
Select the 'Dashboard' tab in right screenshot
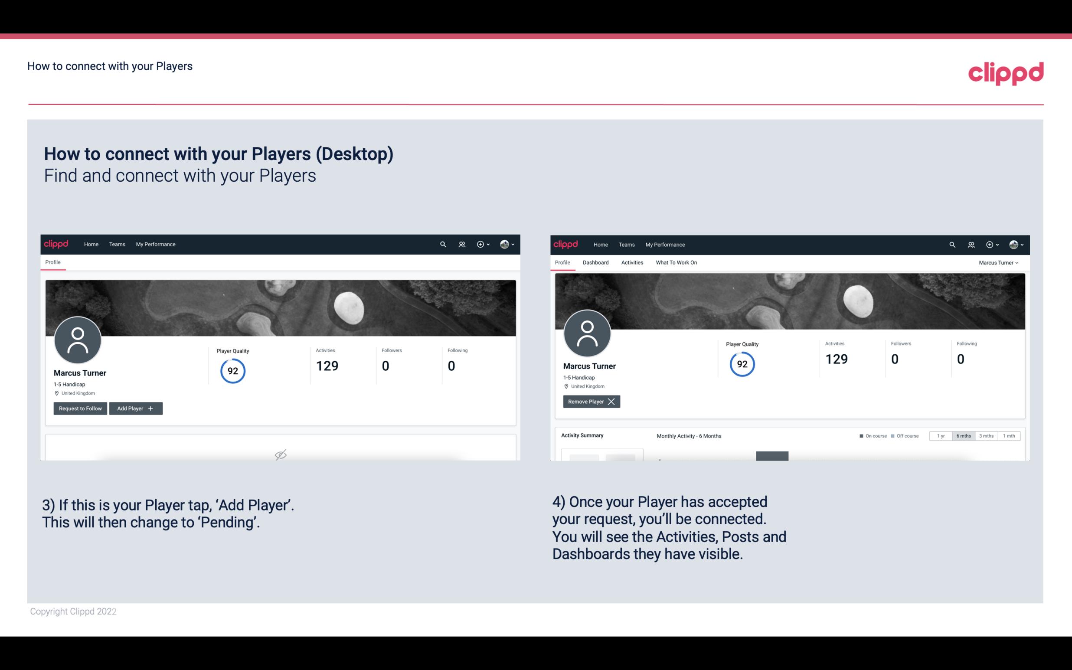pos(596,262)
